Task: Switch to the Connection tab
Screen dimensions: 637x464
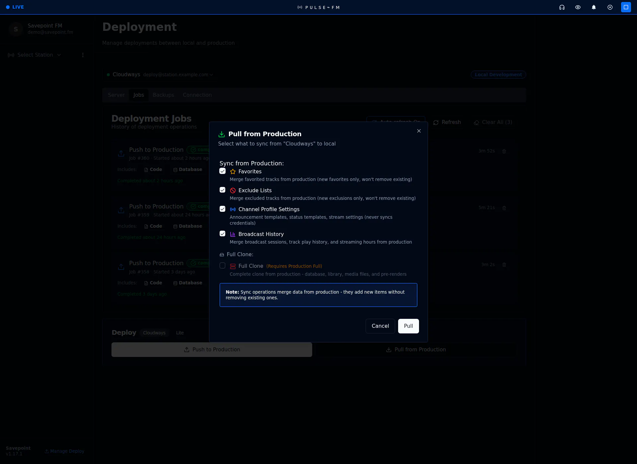Action: tap(197, 95)
